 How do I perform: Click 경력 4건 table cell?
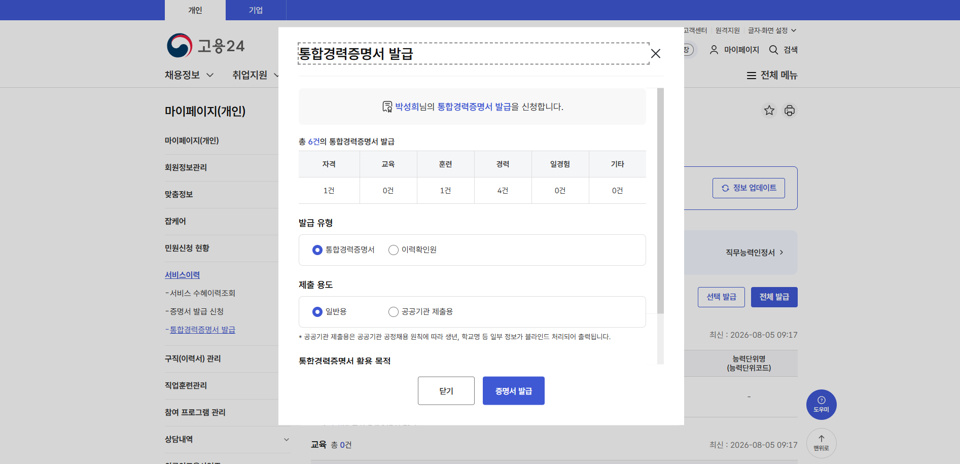pyautogui.click(x=503, y=191)
